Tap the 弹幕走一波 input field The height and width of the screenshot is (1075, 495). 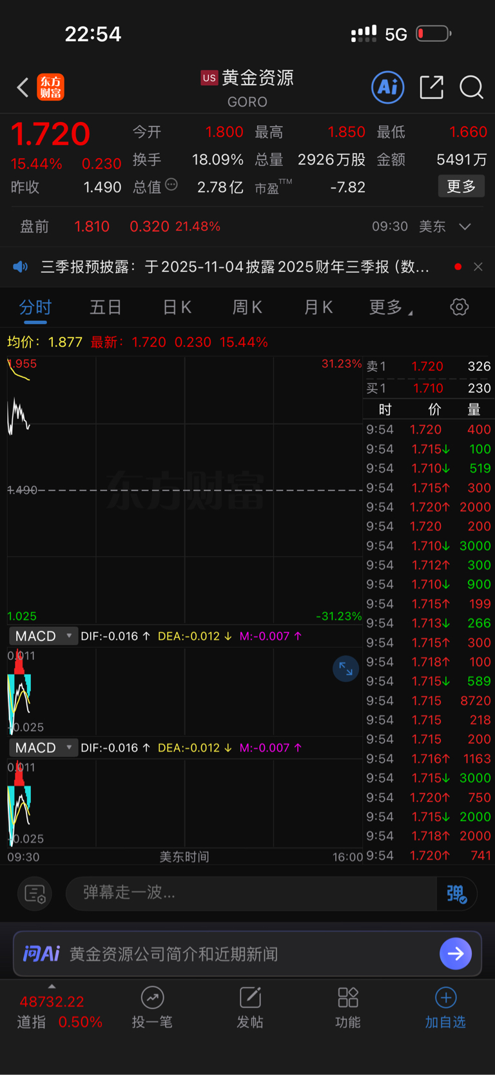click(x=251, y=894)
